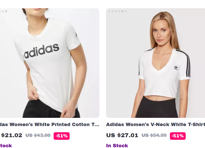Select third carousel dot on V-neck shirt card
This screenshot has width=205, height=148.
click(116, 11)
